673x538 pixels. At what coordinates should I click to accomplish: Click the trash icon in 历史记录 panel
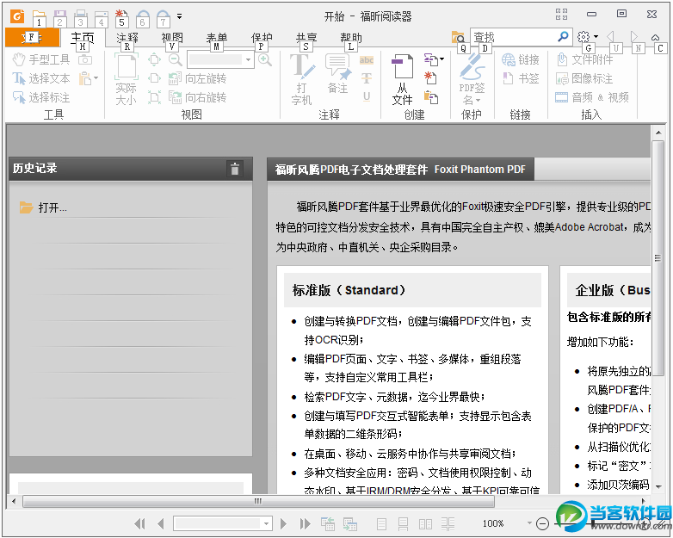tap(234, 169)
